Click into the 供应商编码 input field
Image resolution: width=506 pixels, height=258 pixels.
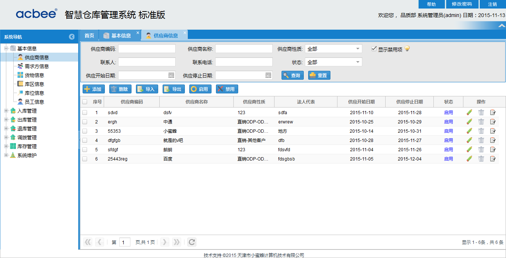[147, 49]
